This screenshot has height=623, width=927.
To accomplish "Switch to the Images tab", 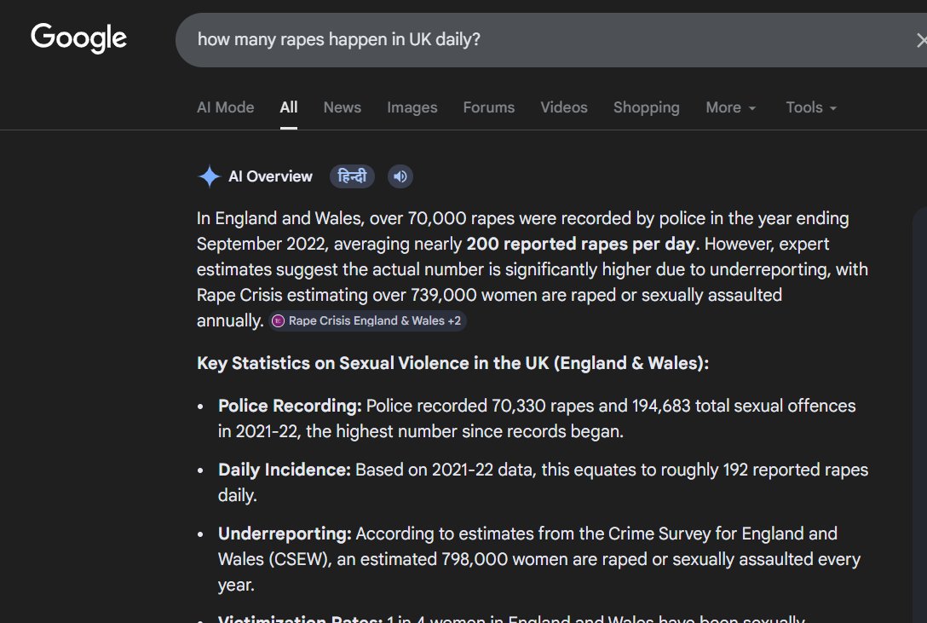I will coord(412,107).
